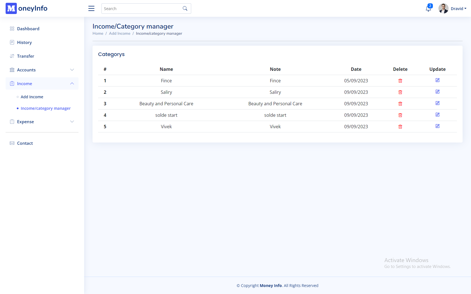471x294 pixels.
Task: Edit the solde start category
Action: [x=438, y=115]
